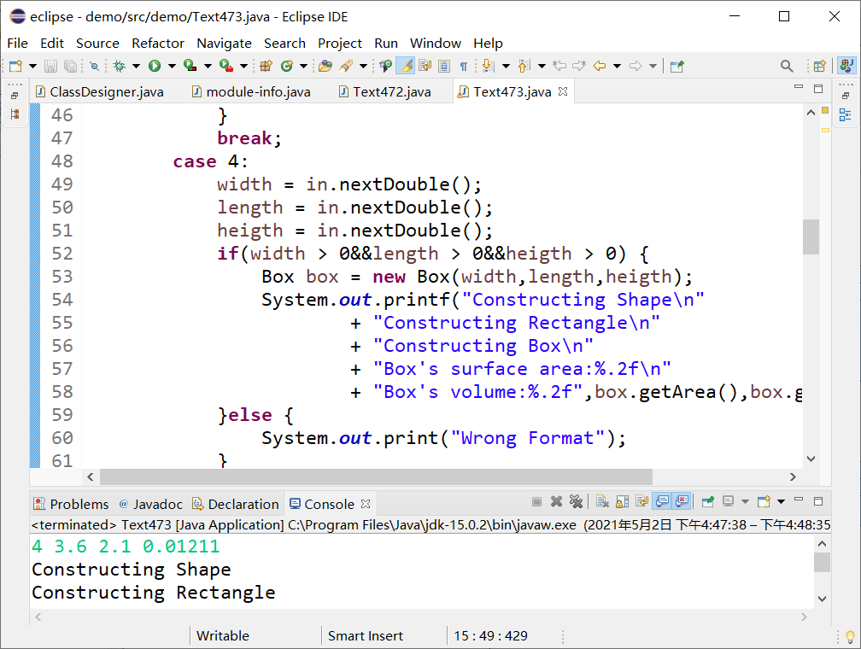Open the Refactor menu
Image resolution: width=861 pixels, height=649 pixels.
coord(158,43)
